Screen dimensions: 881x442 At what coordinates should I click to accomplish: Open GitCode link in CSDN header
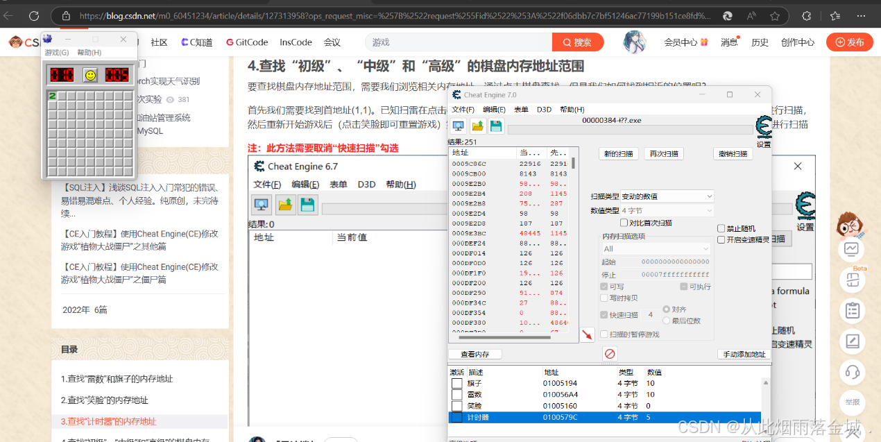click(247, 42)
